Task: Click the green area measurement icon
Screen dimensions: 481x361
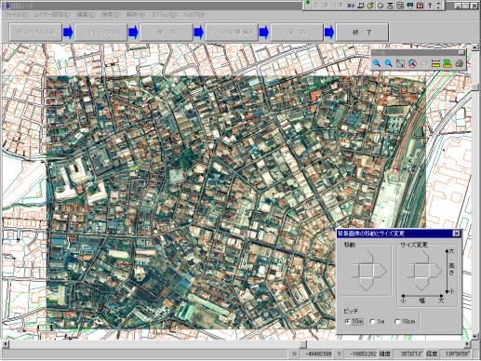Action: pos(448,63)
